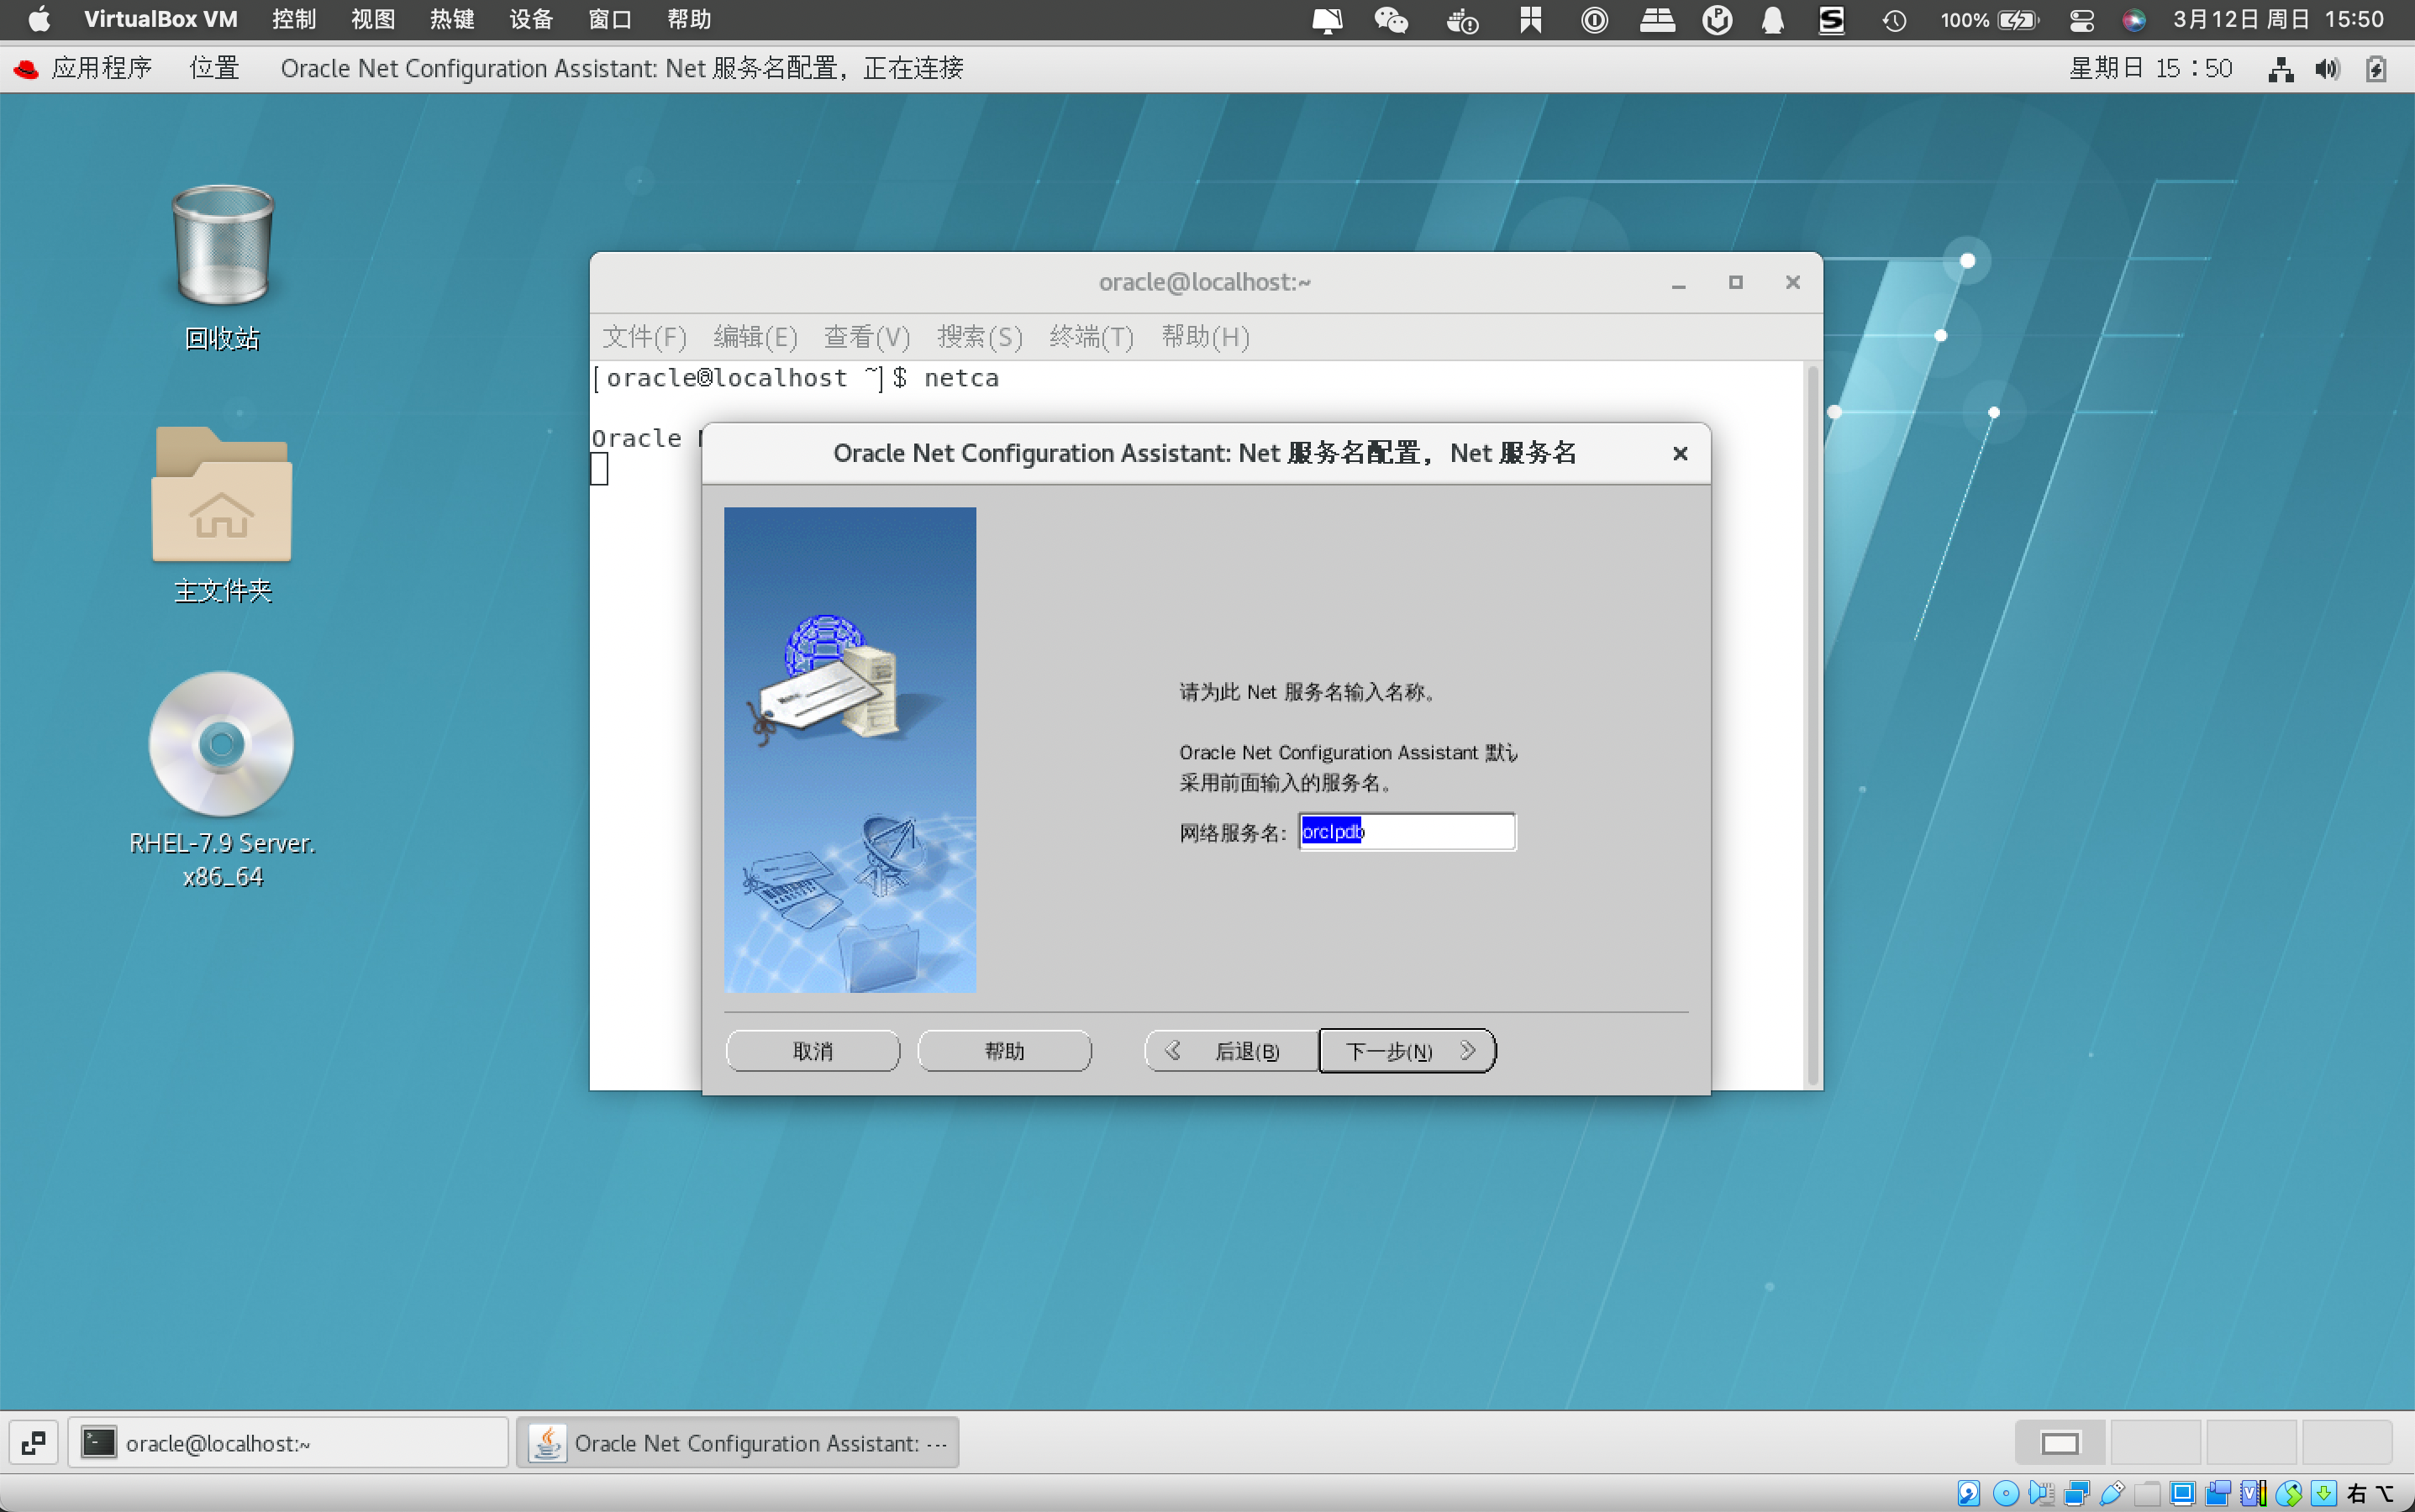Select the RHEL-7.9 Server disc icon
The width and height of the screenshot is (2415, 1512).
[x=222, y=780]
